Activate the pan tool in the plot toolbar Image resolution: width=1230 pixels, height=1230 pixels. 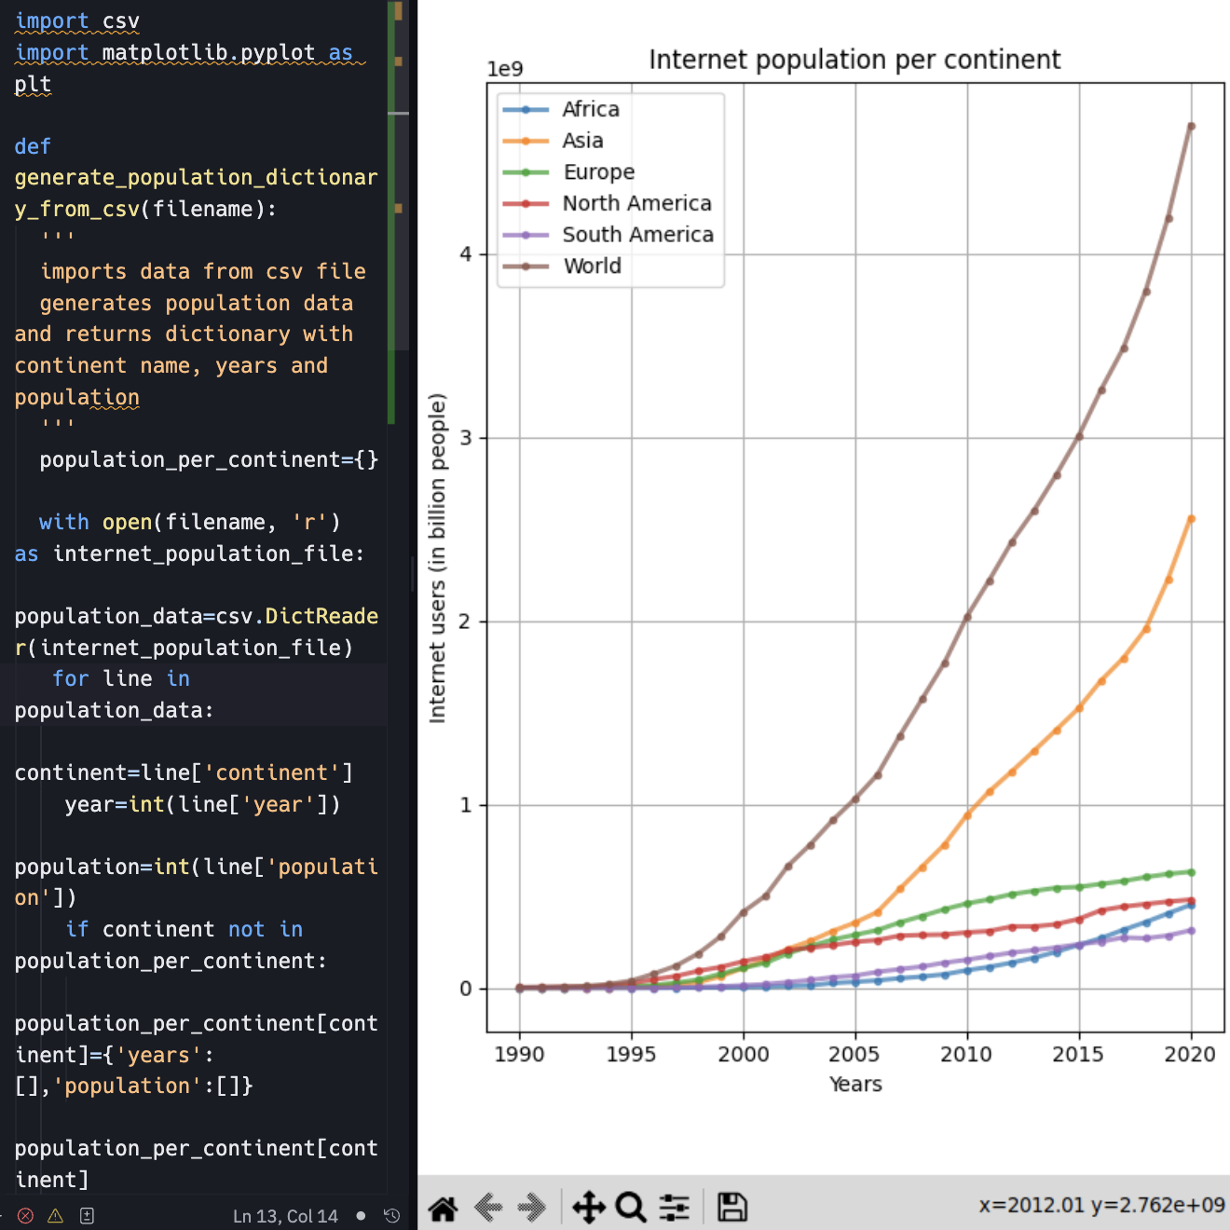[x=590, y=1206]
